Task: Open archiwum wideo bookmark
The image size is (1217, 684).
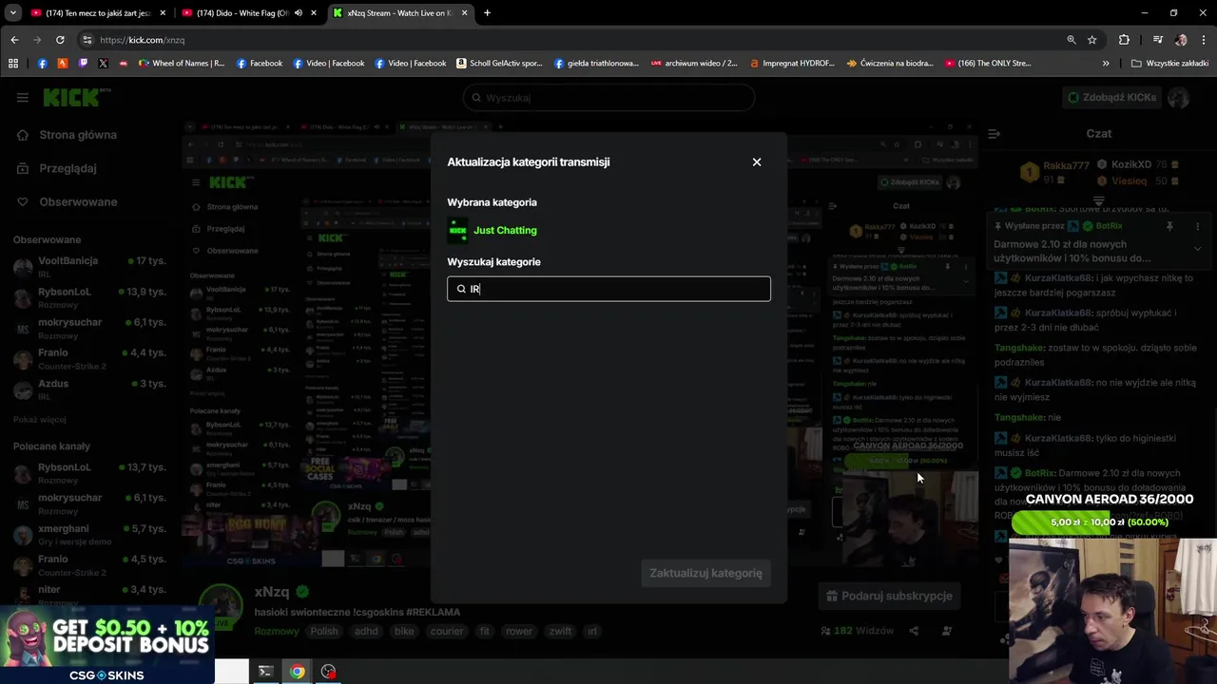Action: pyautogui.click(x=694, y=64)
